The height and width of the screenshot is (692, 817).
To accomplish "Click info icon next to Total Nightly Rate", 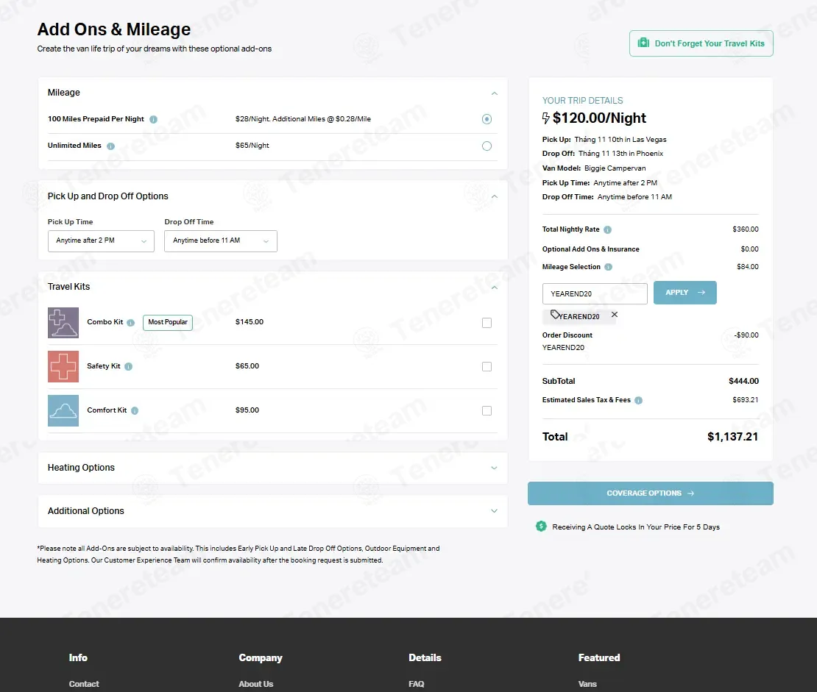I will (607, 229).
